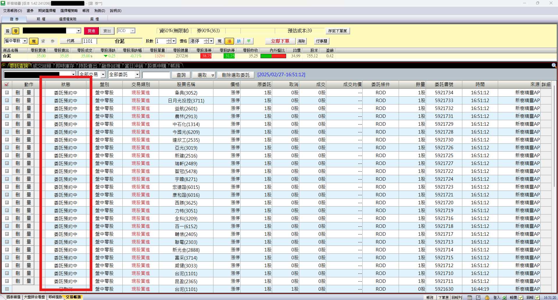Open the 盤中零股 market type dropdown
The height and width of the screenshot is (300, 558).
pos(25,41)
